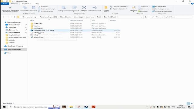
Task: Click Rust in the address path
Action: tap(99, 17)
